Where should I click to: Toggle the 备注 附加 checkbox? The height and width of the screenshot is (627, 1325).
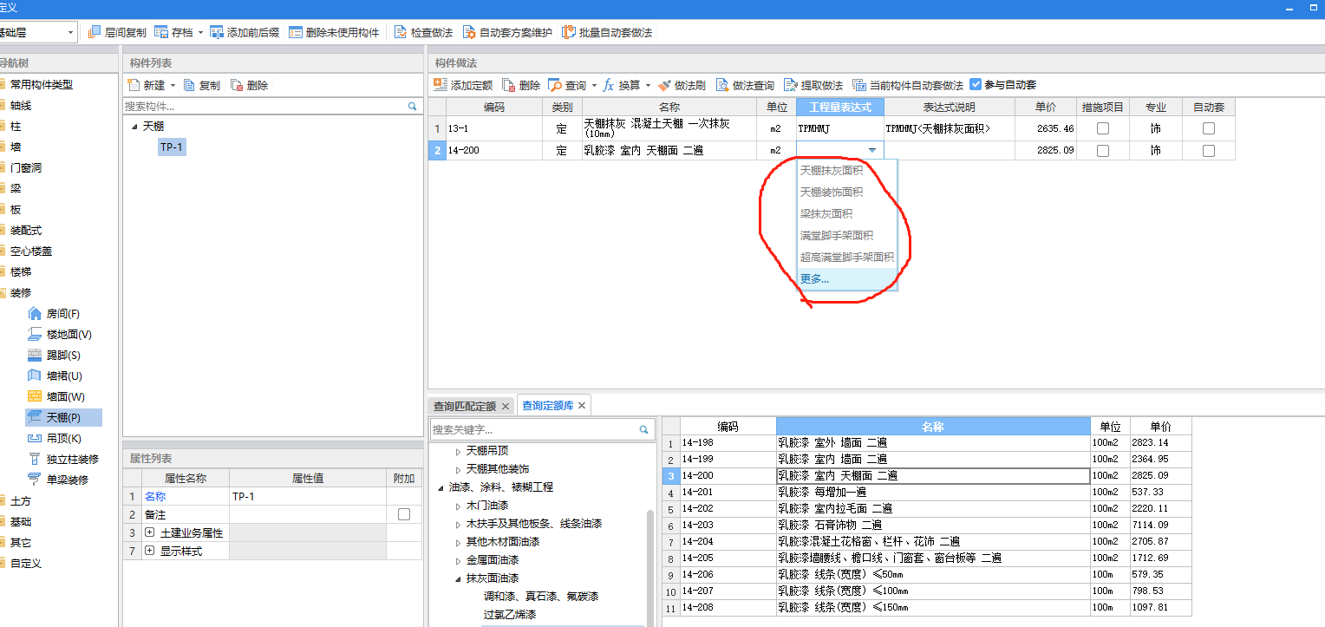coord(403,514)
